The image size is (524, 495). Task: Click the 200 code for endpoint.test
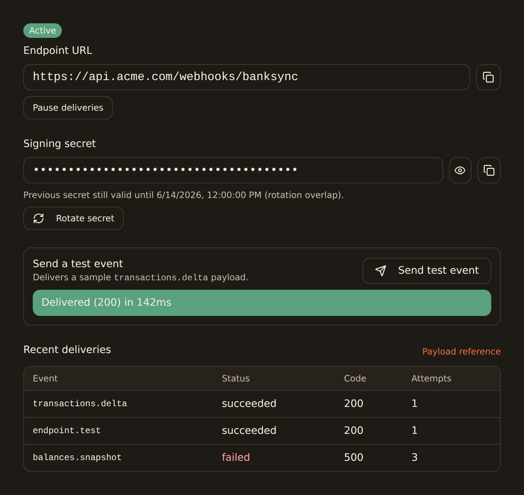point(354,431)
